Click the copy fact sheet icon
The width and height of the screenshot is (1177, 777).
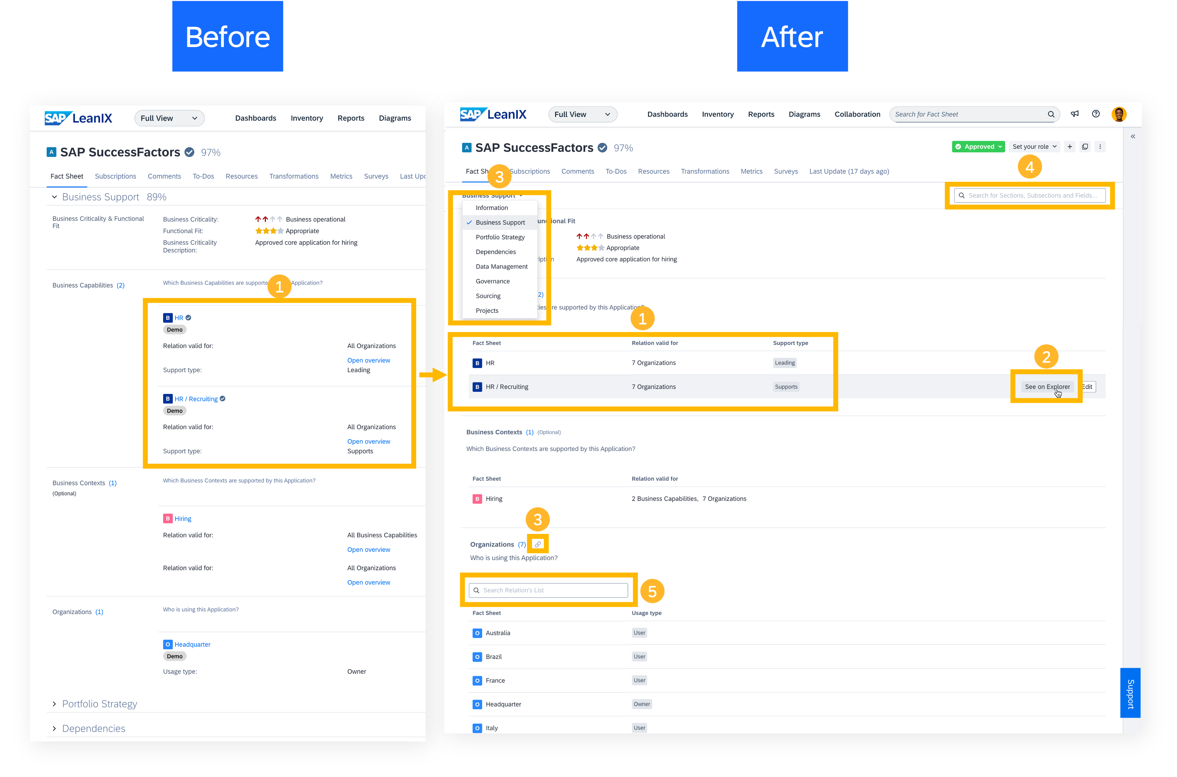(x=1085, y=147)
